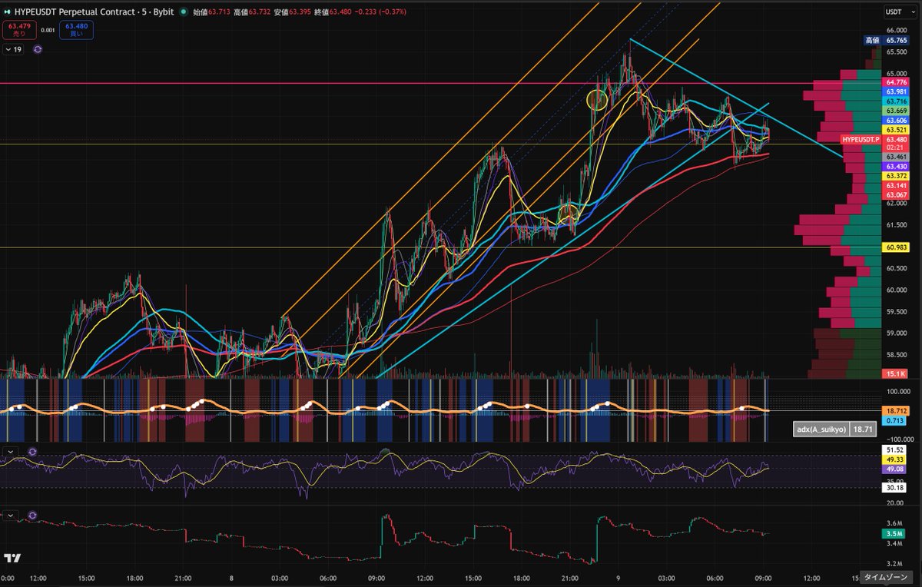Click the 0.713 blue ADX pane label
922x587 pixels.
click(895, 420)
